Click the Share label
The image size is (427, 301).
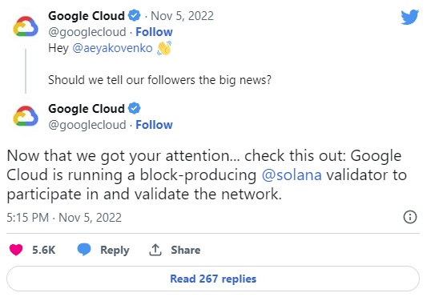(185, 250)
